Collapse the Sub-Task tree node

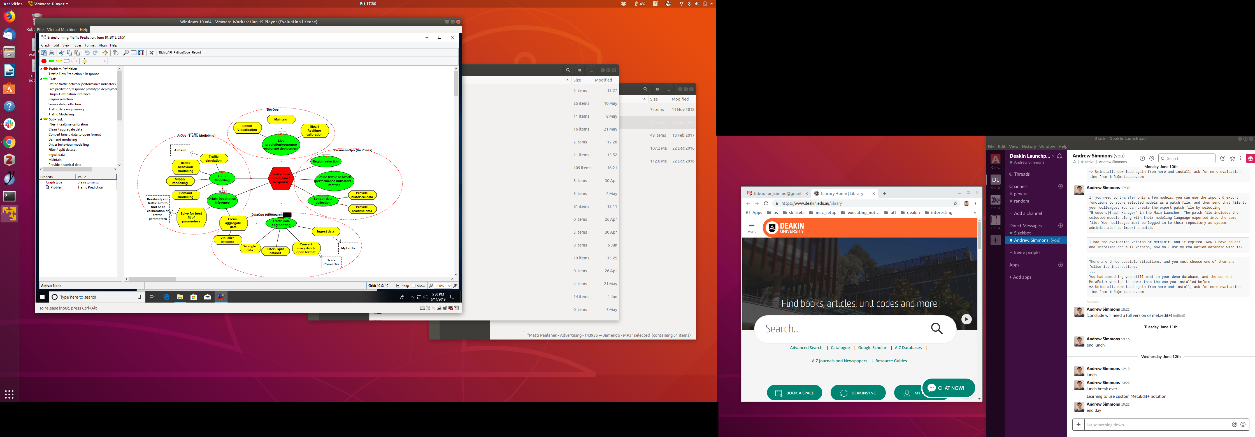pos(41,119)
